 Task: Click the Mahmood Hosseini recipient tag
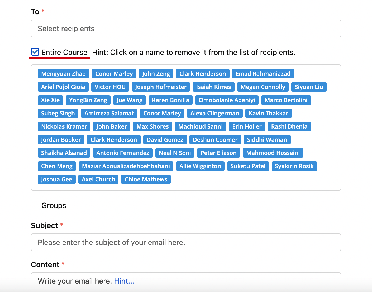tap(273, 153)
